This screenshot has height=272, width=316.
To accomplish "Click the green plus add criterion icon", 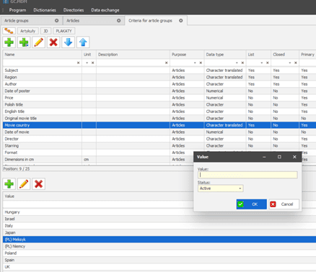I will tap(9, 42).
